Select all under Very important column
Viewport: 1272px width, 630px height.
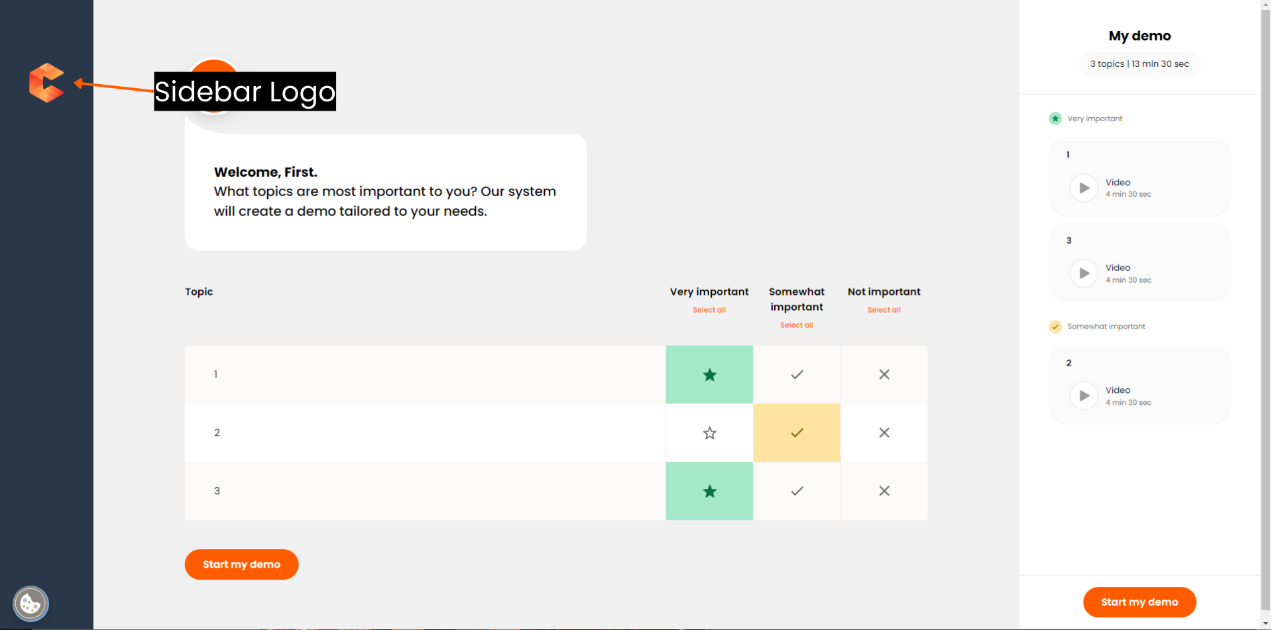(709, 310)
